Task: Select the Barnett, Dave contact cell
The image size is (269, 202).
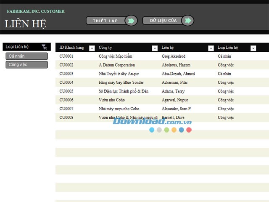Action: click(x=173, y=117)
